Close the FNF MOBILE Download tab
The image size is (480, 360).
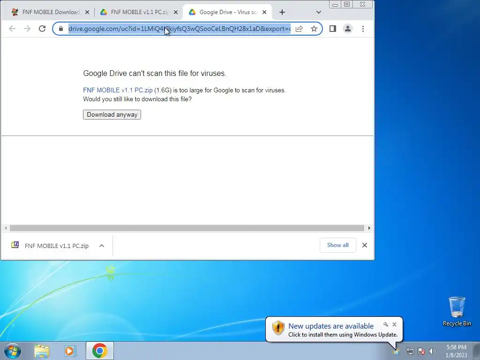pos(87,12)
